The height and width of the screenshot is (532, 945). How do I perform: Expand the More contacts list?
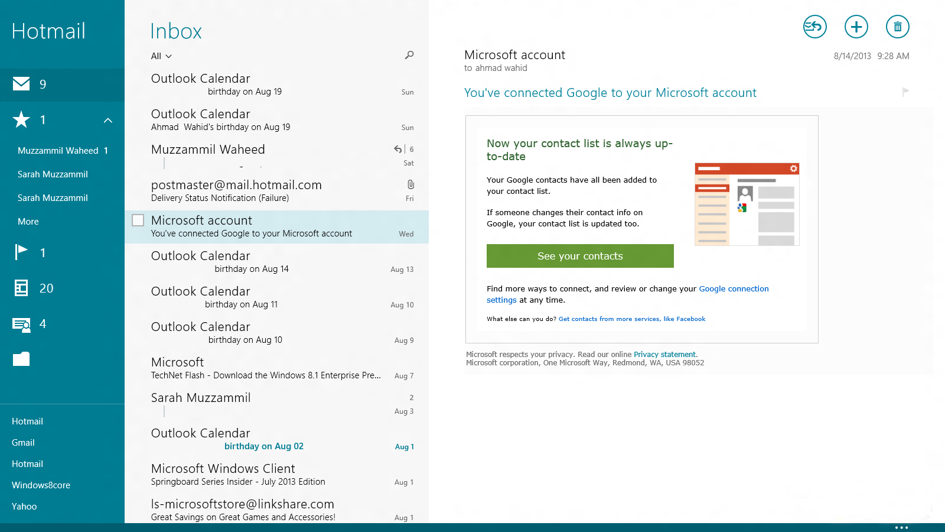(27, 221)
